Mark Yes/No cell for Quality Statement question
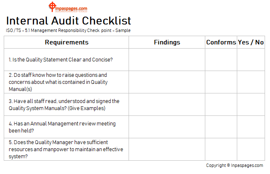 coord(251,60)
